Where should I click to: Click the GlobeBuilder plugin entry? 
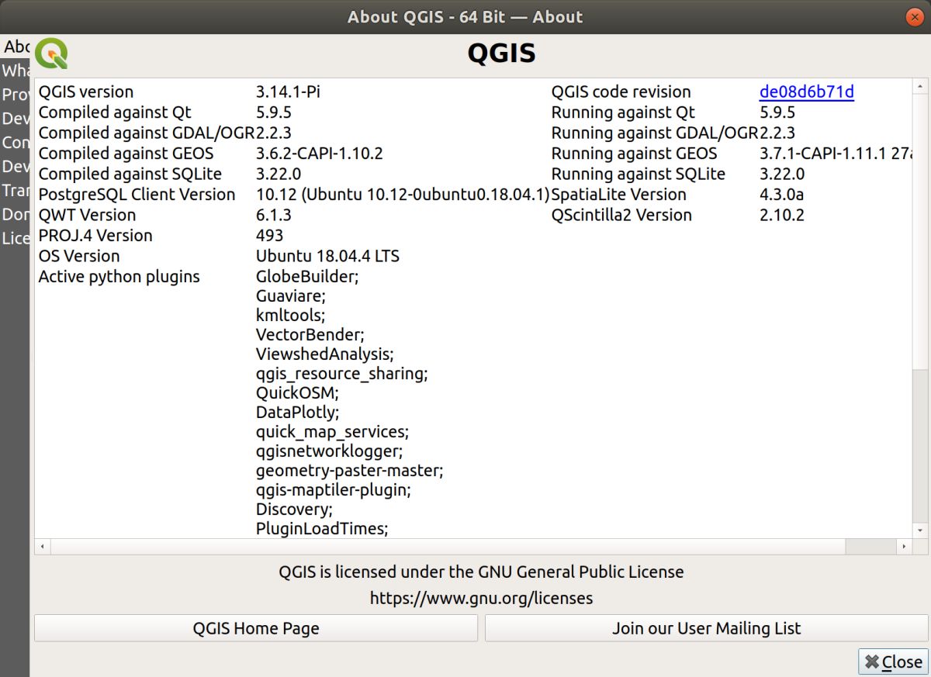pyautogui.click(x=307, y=277)
